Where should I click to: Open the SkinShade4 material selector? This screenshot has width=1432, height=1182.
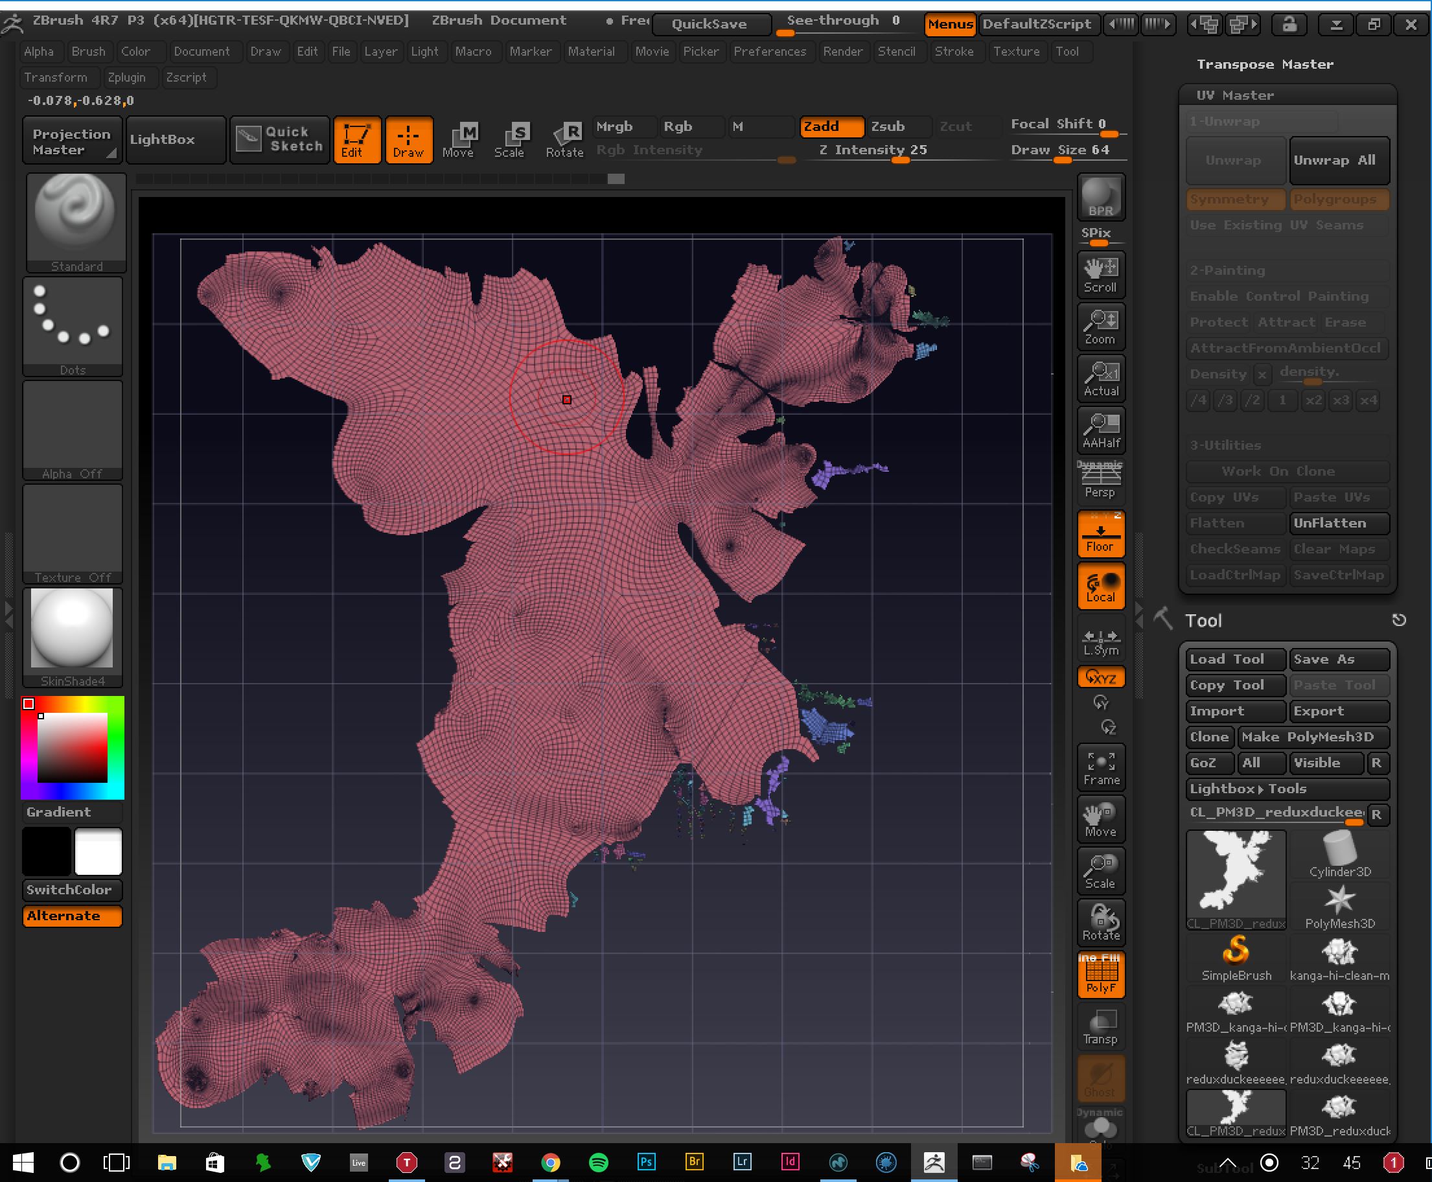pyautogui.click(x=73, y=638)
